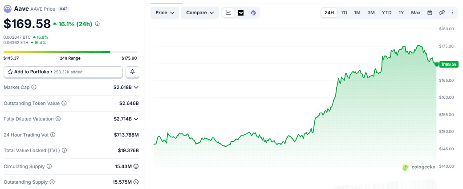
Task: Click the purple diamond chart icon
Action: click(x=253, y=13)
